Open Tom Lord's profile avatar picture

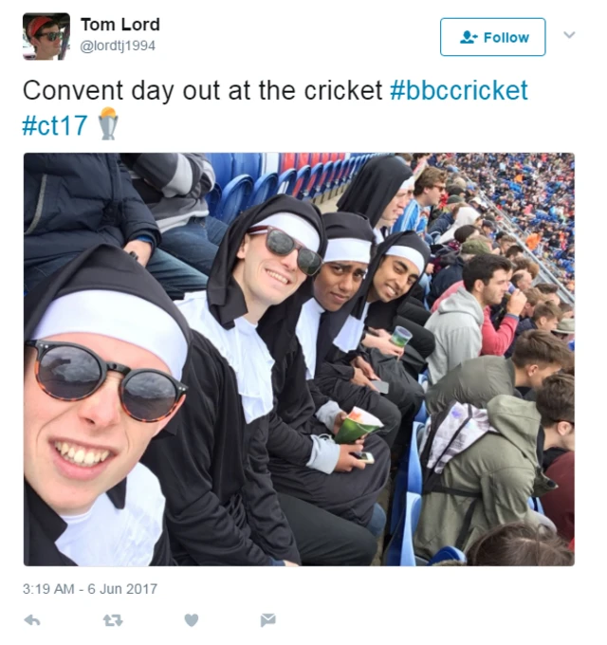(46, 36)
